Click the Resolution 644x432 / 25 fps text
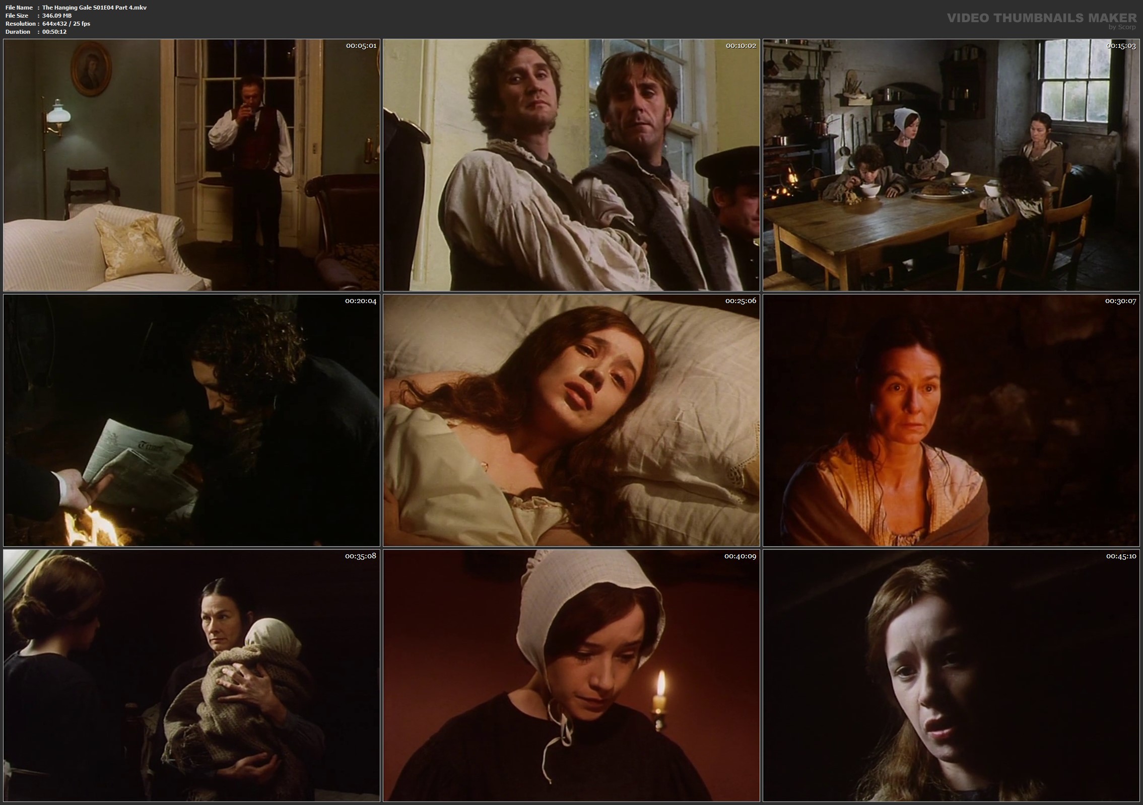Screen dimensions: 1143x805 66,24
